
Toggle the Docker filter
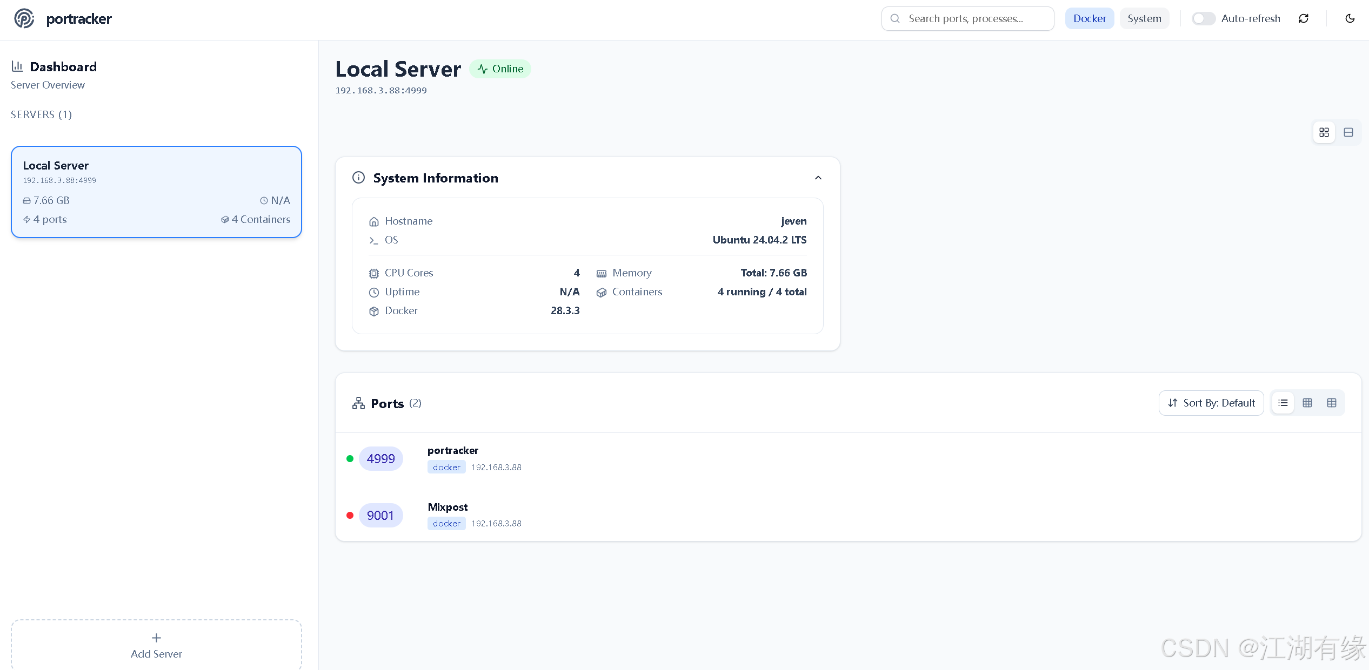tap(1089, 19)
